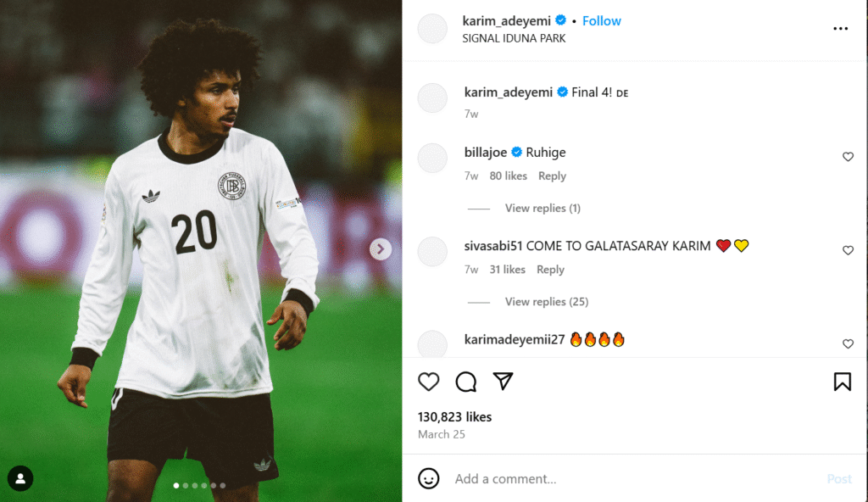The height and width of the screenshot is (502, 868).
Task: Like sivasabi51's comment using its heart
Action: click(x=848, y=250)
